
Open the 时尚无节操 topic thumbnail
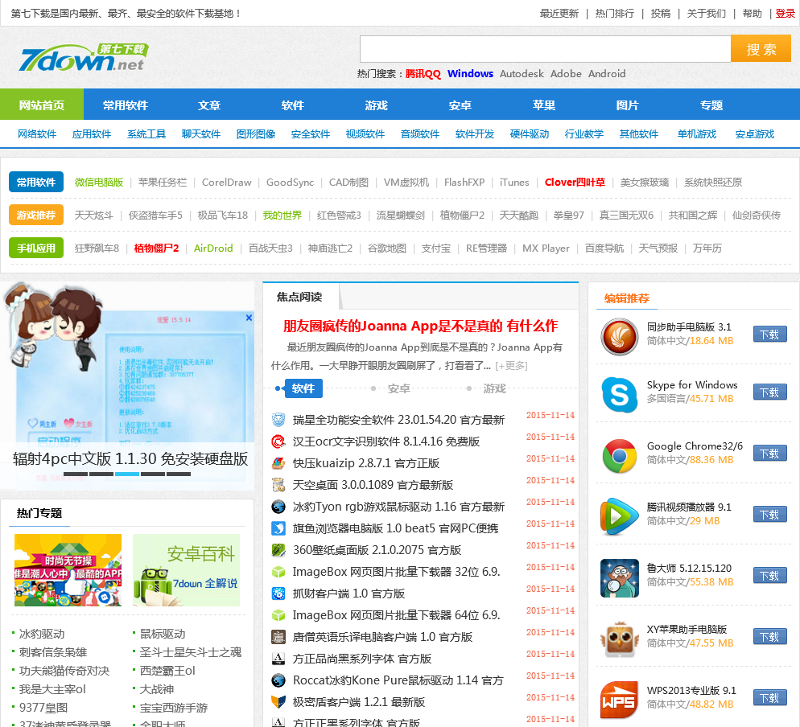click(68, 570)
